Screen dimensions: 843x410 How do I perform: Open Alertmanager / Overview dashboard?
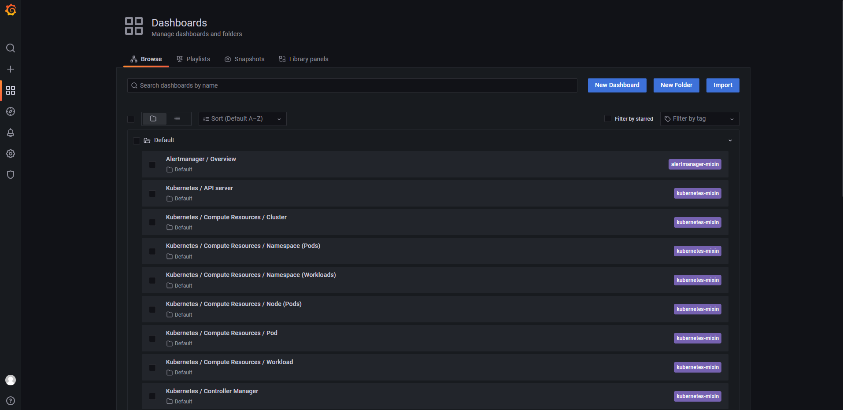pos(201,159)
